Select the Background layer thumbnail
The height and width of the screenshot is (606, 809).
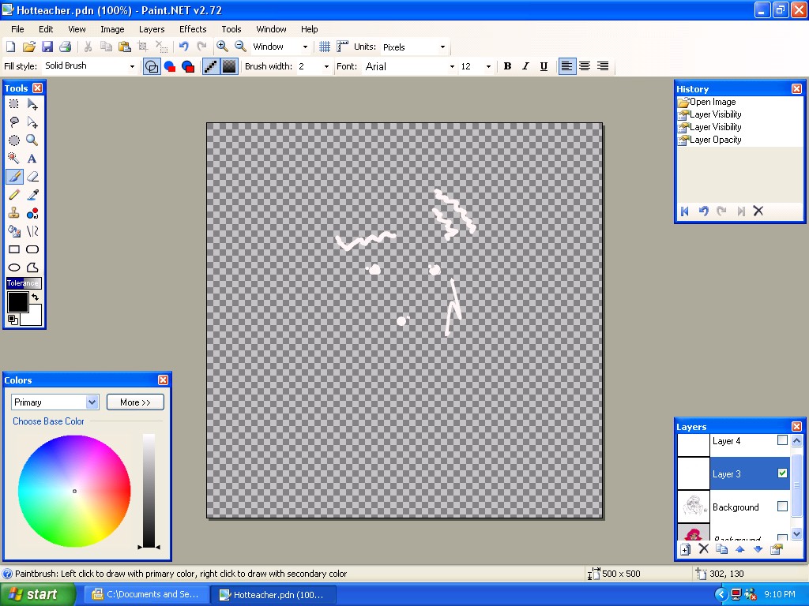693,507
